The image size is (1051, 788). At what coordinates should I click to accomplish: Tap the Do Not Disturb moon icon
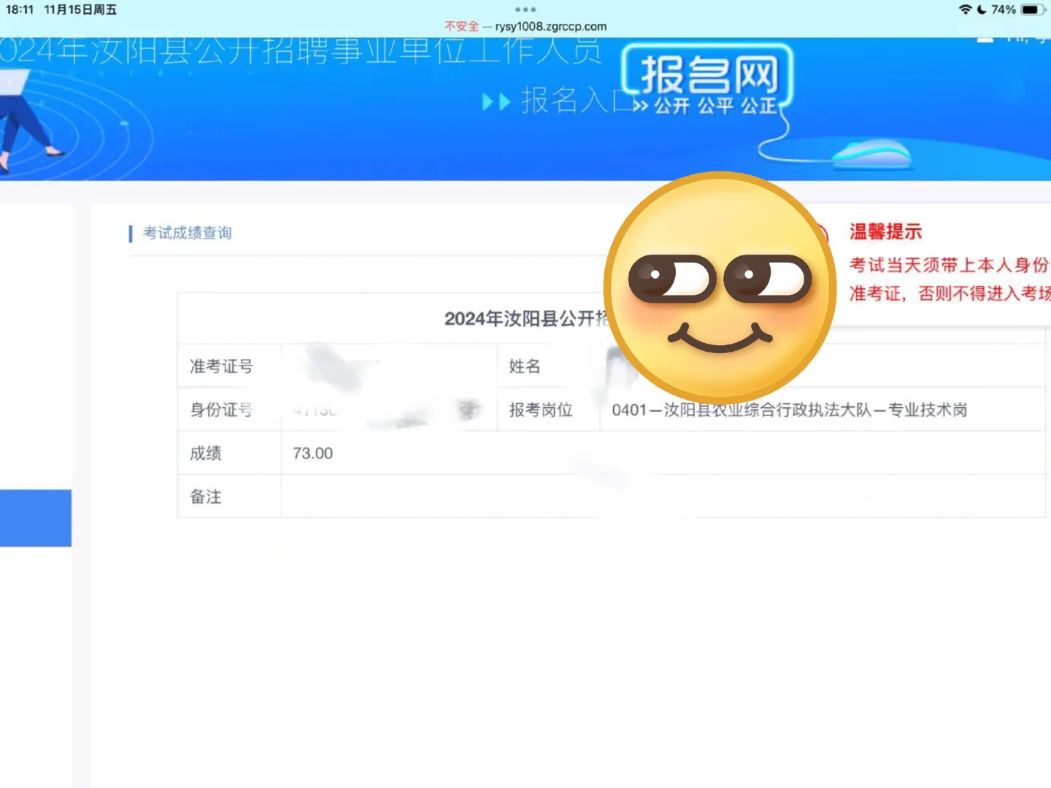(981, 9)
